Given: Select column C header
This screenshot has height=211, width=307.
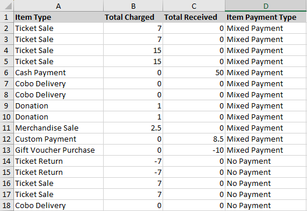Looking at the screenshot, I should point(194,6).
